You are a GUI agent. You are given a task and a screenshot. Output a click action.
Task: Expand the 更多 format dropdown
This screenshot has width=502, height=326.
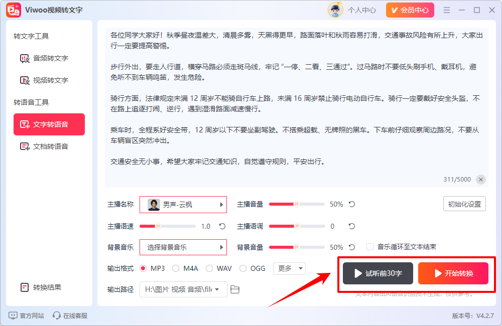(x=290, y=268)
